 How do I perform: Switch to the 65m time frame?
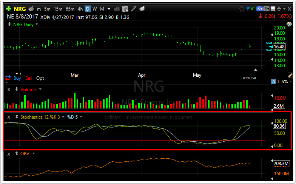click(x=70, y=9)
